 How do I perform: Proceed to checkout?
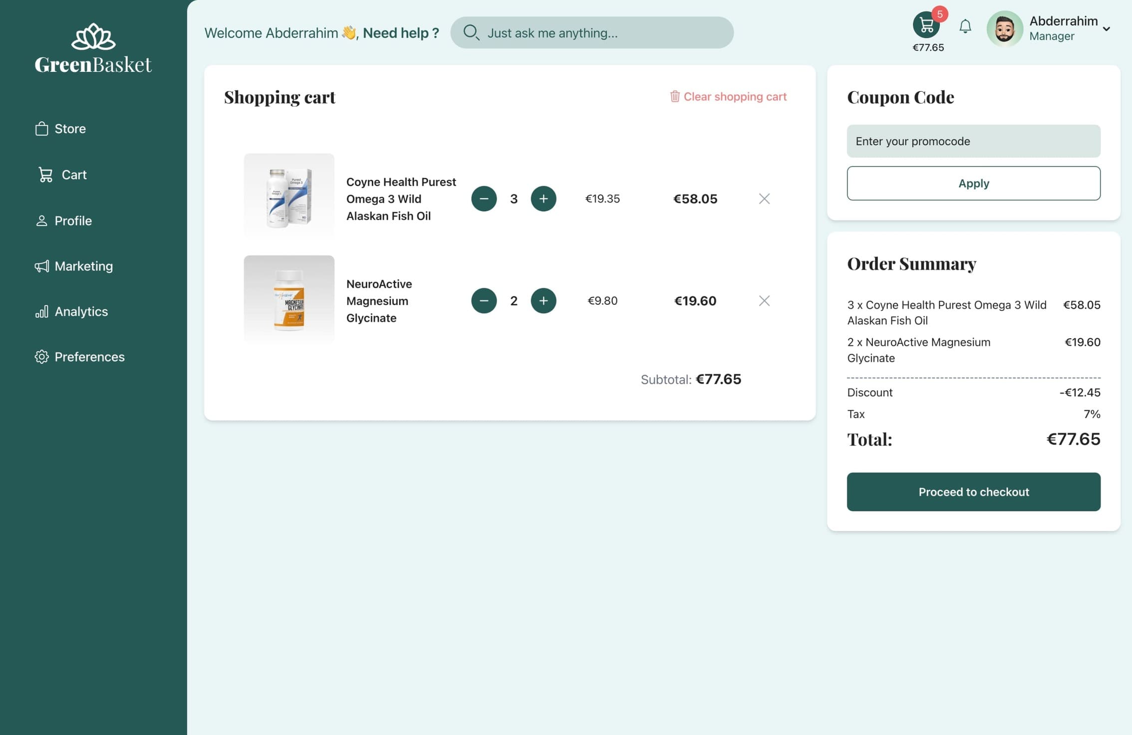[973, 491]
